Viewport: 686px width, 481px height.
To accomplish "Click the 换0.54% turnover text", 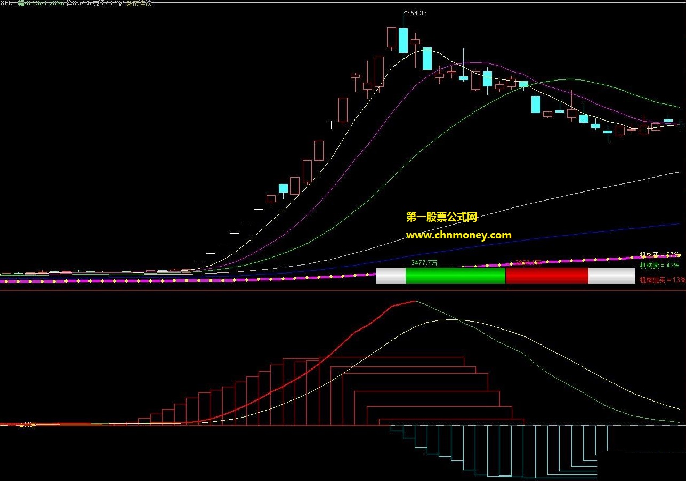I will click(x=78, y=3).
